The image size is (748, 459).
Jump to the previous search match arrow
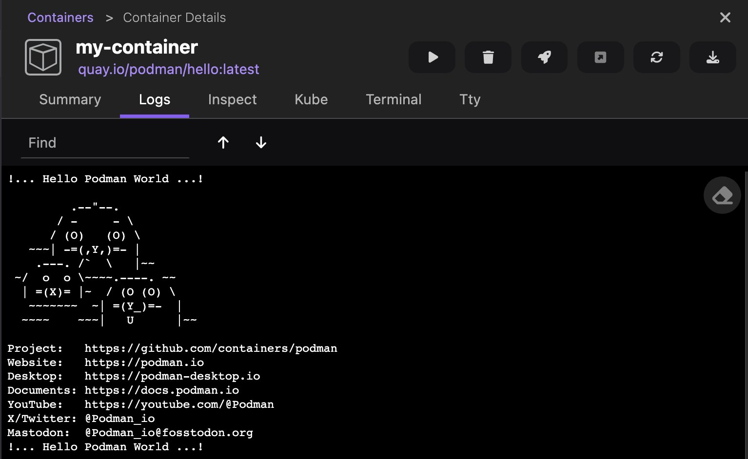(x=223, y=142)
